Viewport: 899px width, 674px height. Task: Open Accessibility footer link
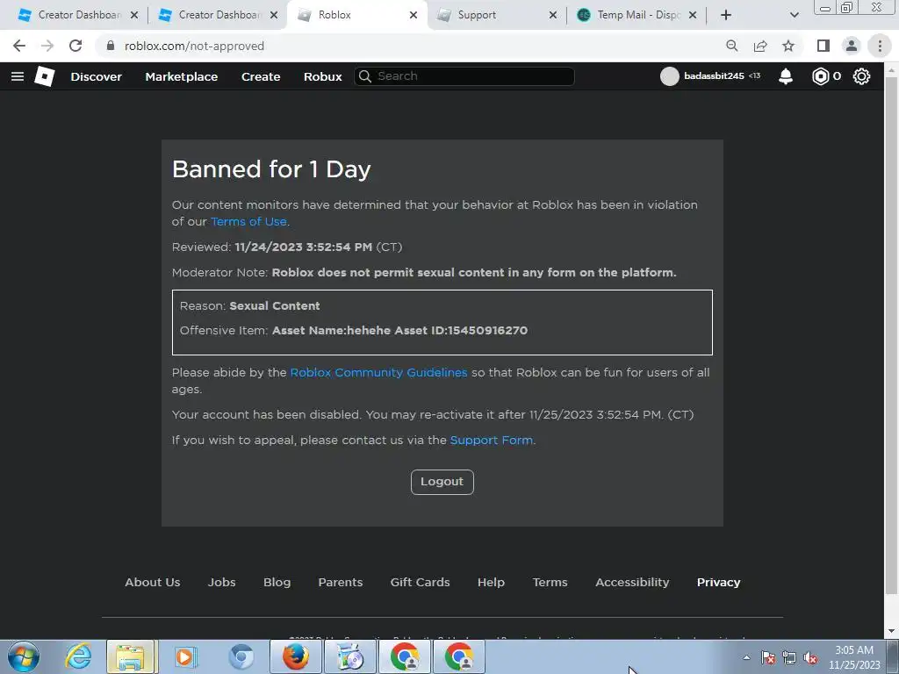click(x=632, y=583)
